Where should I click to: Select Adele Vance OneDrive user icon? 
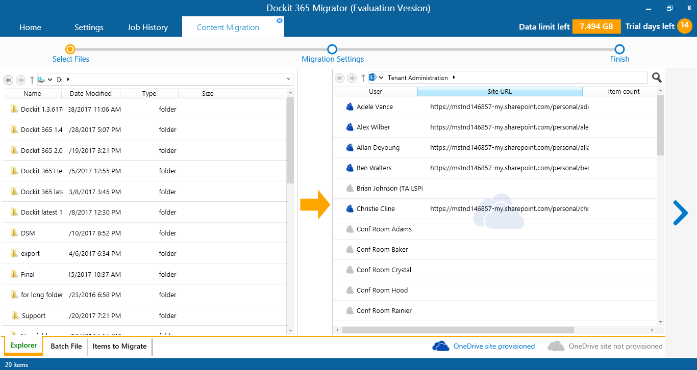tap(350, 107)
